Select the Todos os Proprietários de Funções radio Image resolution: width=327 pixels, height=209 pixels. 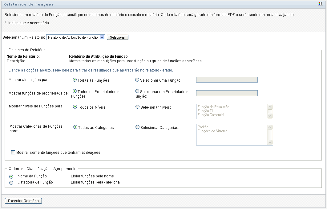pos(75,91)
